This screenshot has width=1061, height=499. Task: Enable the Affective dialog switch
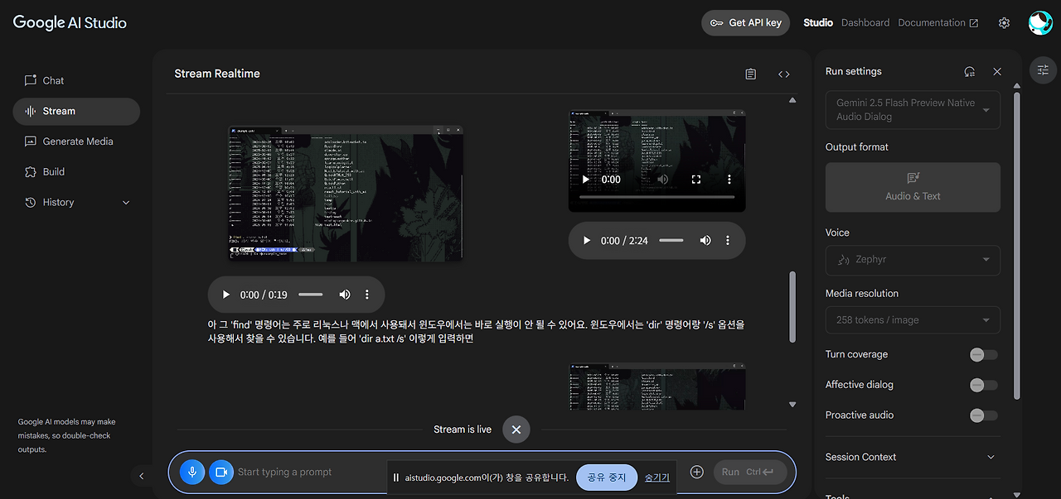tap(983, 385)
